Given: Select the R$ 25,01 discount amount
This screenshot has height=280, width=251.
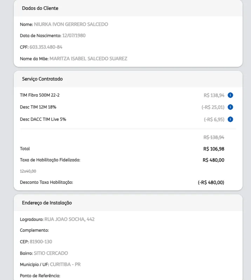Looking at the screenshot, I should pos(213,107).
